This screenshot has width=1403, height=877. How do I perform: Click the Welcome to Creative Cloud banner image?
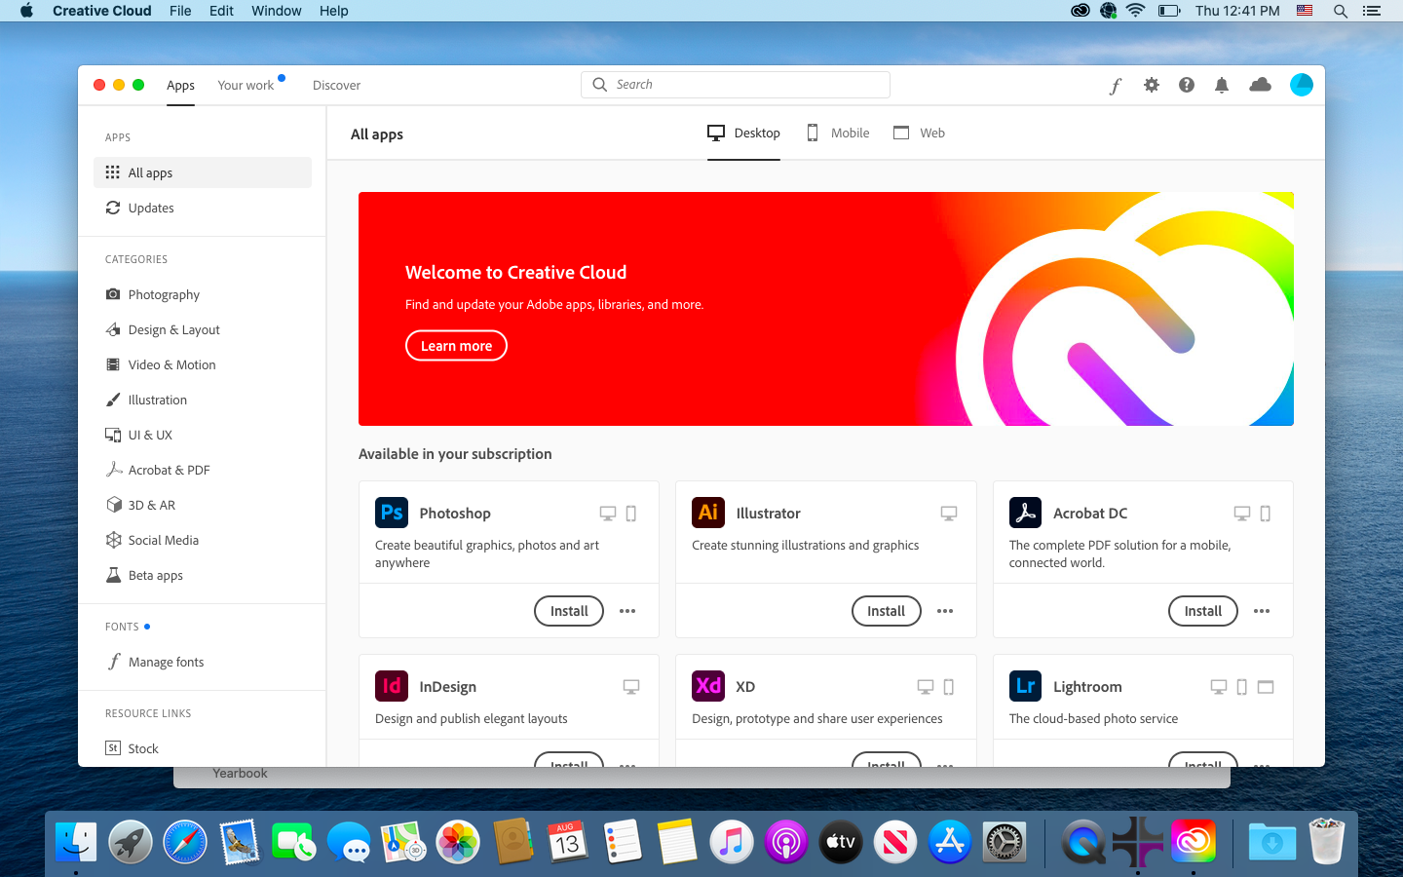pos(826,309)
